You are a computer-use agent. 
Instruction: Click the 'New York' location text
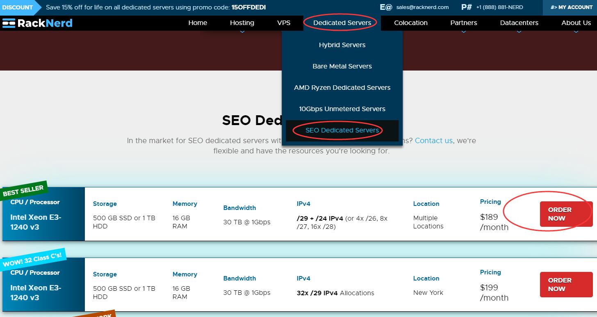(428, 293)
